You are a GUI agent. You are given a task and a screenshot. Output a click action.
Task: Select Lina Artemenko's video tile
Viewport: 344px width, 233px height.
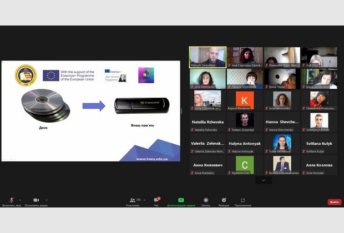(208, 79)
